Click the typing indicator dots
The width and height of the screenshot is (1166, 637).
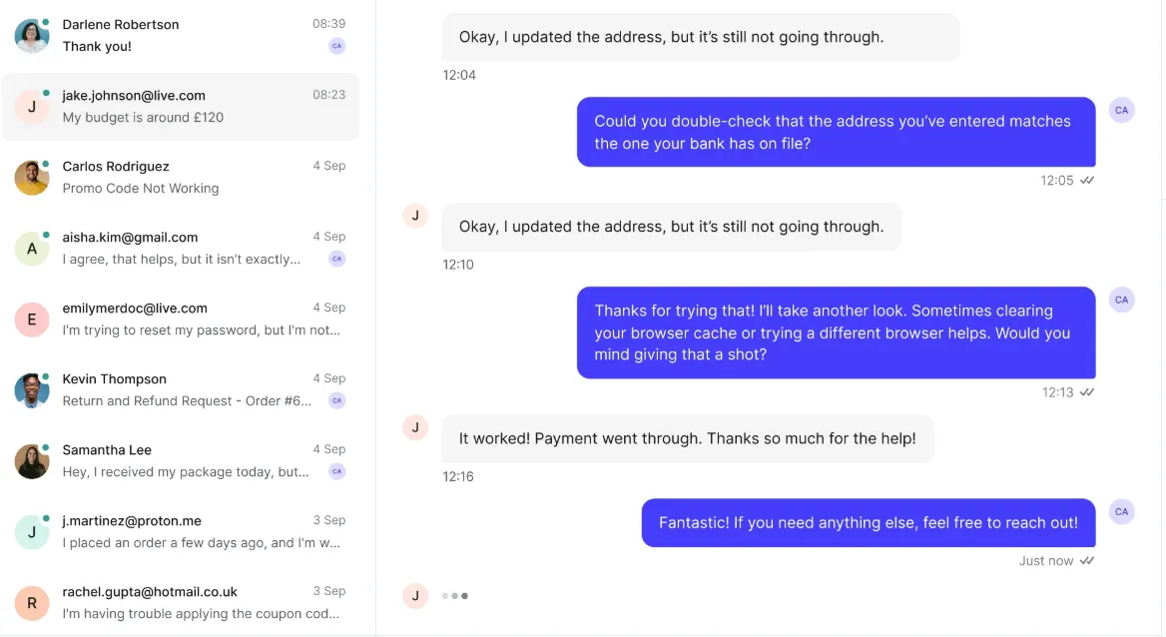click(x=455, y=596)
